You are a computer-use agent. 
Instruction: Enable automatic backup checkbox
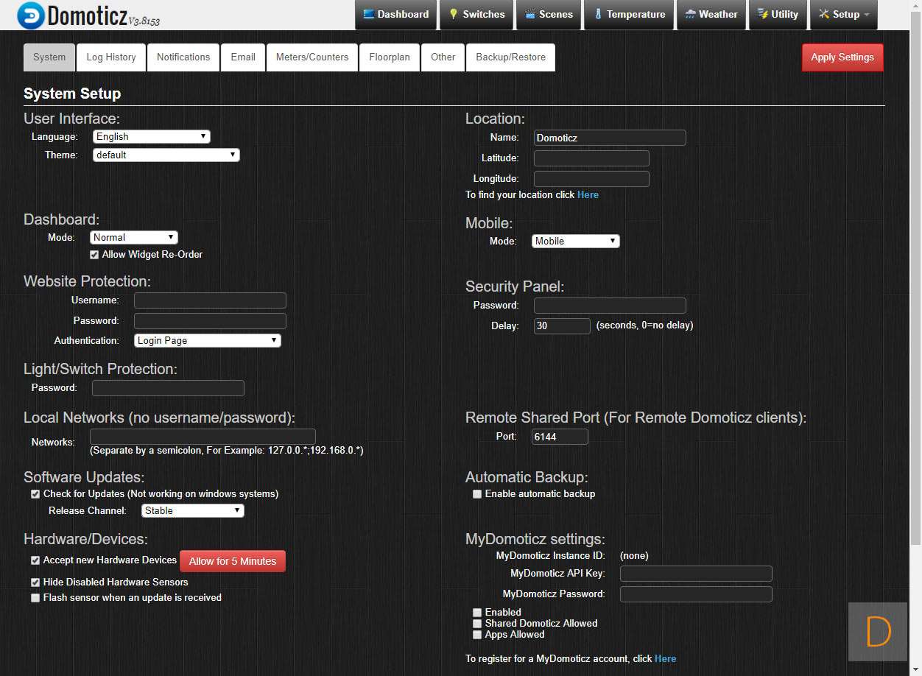(x=477, y=494)
